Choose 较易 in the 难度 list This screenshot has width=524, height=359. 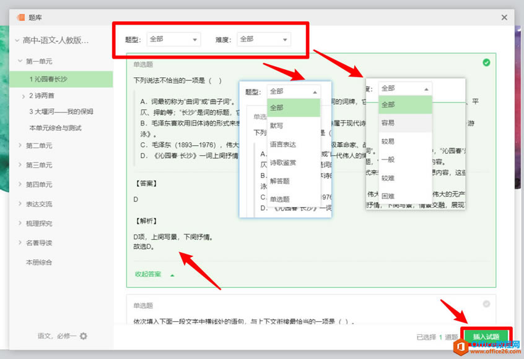(x=405, y=141)
